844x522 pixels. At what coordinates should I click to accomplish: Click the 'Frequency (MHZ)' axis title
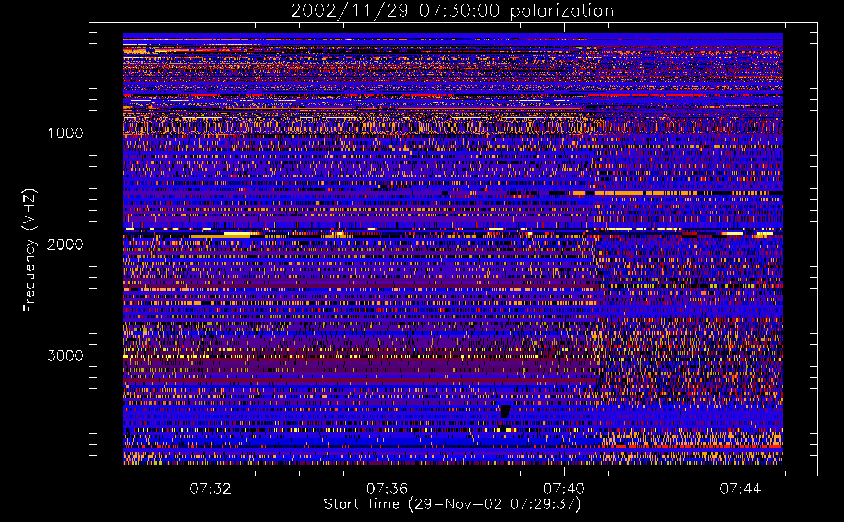[x=30, y=251]
